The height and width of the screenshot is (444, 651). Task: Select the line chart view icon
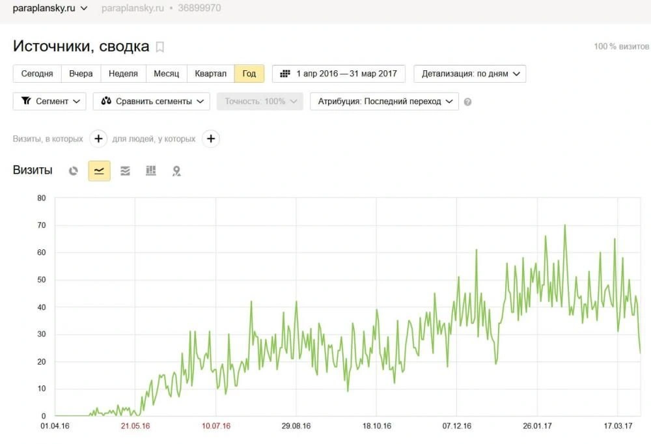99,171
